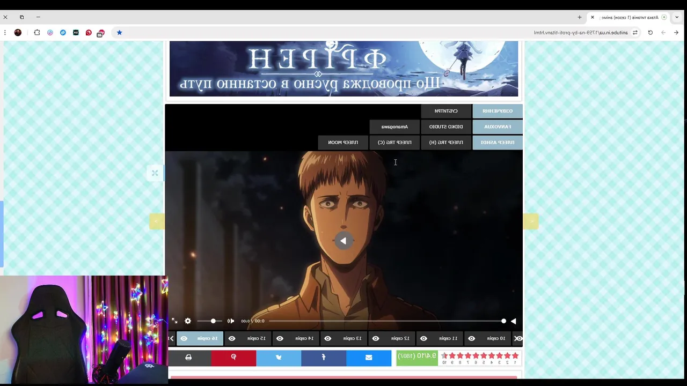Toggle watched eye for 13 серія
Image resolution: width=687 pixels, height=386 pixels.
(x=328, y=338)
